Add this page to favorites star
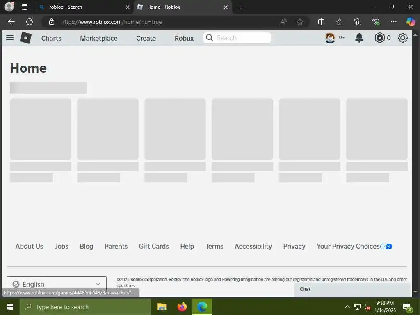 pyautogui.click(x=300, y=22)
